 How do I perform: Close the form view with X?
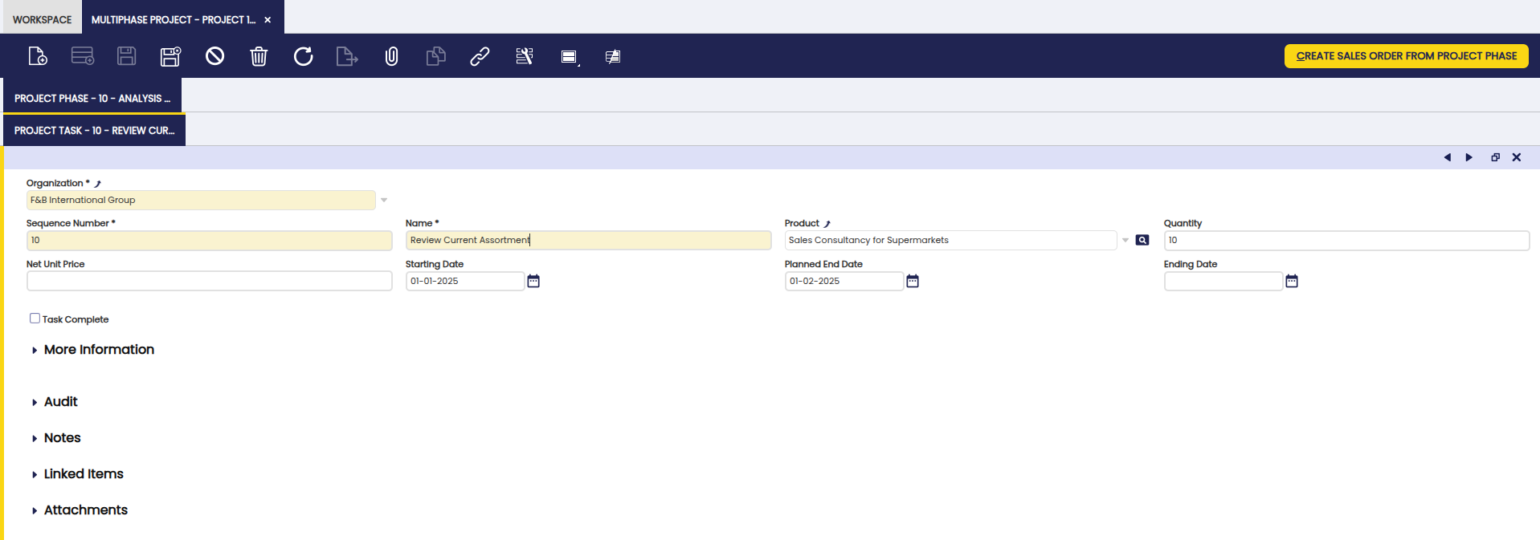coord(1517,157)
